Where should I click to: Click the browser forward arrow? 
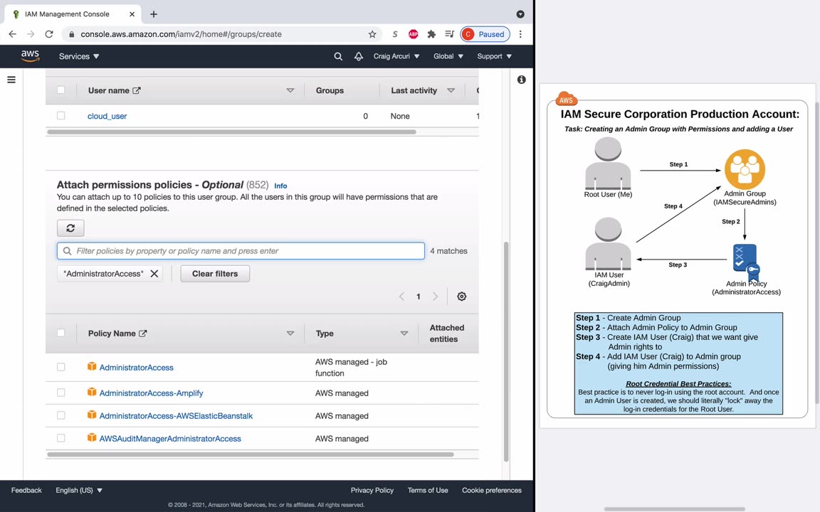pos(31,34)
